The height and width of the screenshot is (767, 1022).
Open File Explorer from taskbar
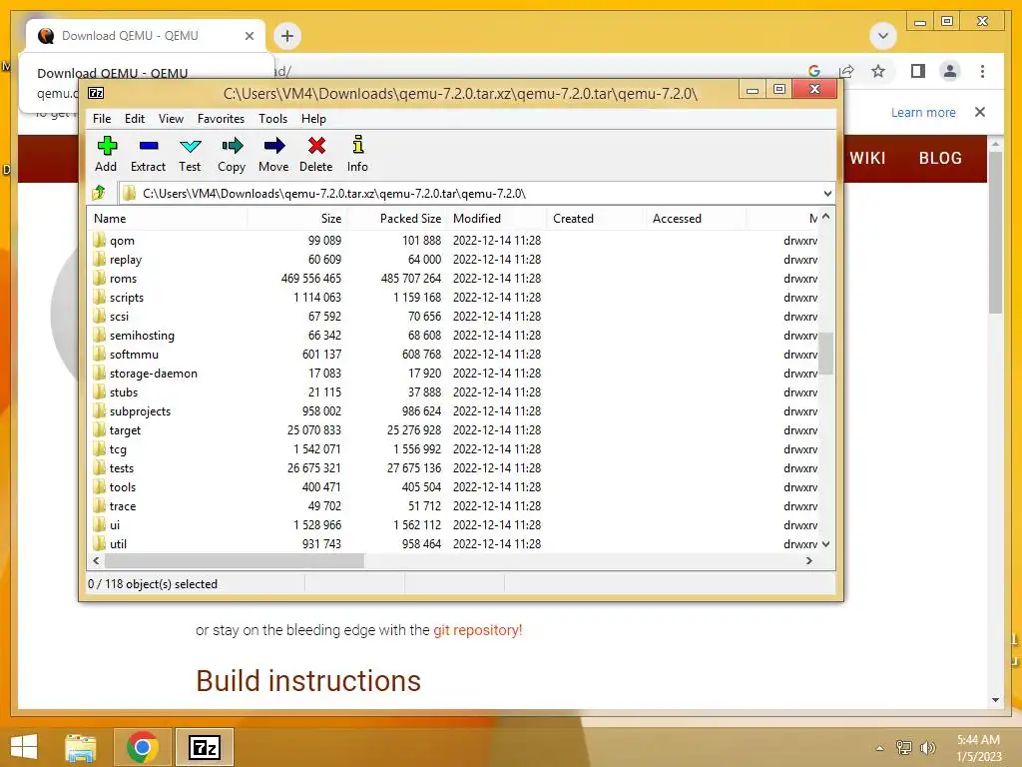[80, 747]
